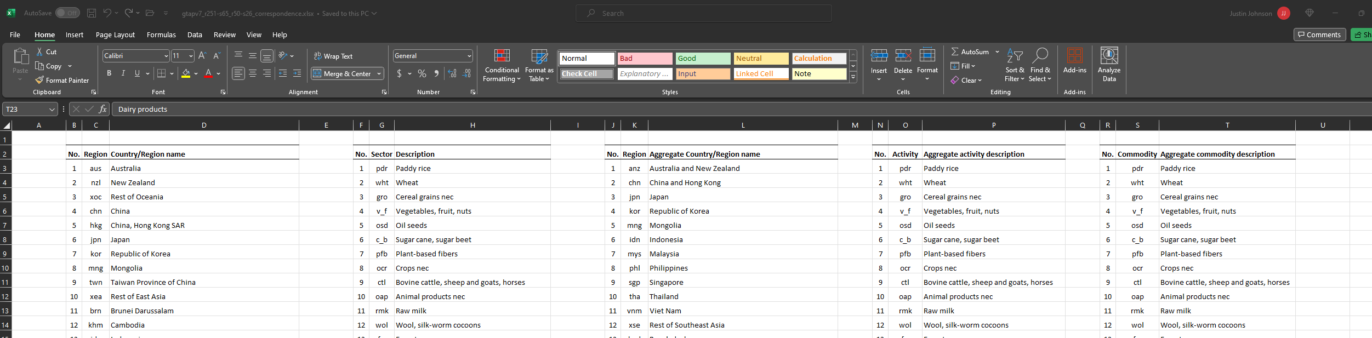Apply the Good cell style swatch
The height and width of the screenshot is (338, 1372).
click(703, 58)
